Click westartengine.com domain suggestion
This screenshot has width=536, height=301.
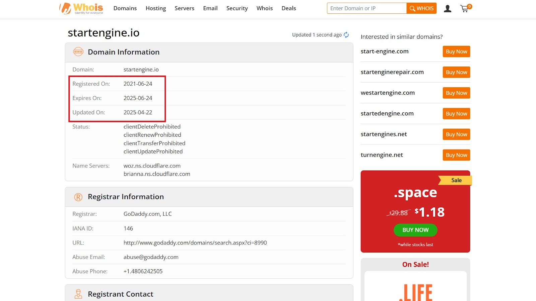click(x=388, y=93)
